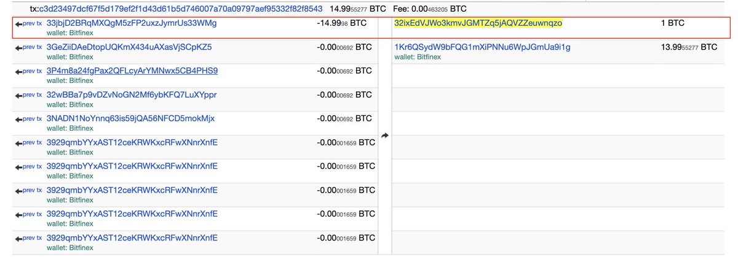Open input address 33jbjD2BRqMXQgM5zFP2uxzJymrUs33WMg

tap(132, 23)
